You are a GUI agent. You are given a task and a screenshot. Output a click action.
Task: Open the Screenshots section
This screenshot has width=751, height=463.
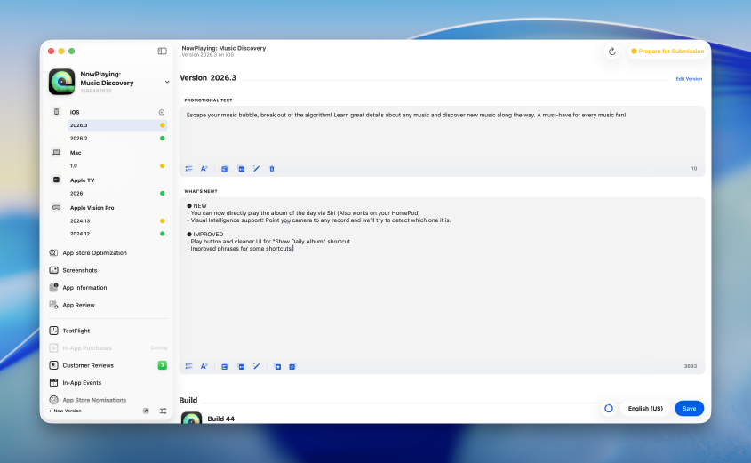click(79, 270)
